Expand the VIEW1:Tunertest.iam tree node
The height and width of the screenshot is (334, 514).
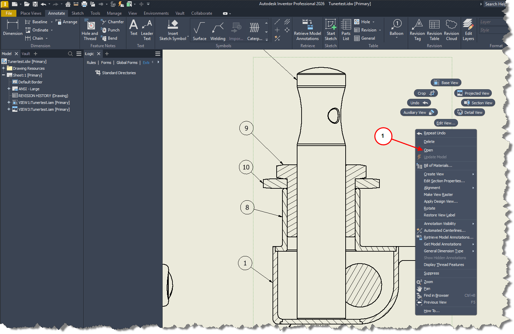[x=9, y=103]
